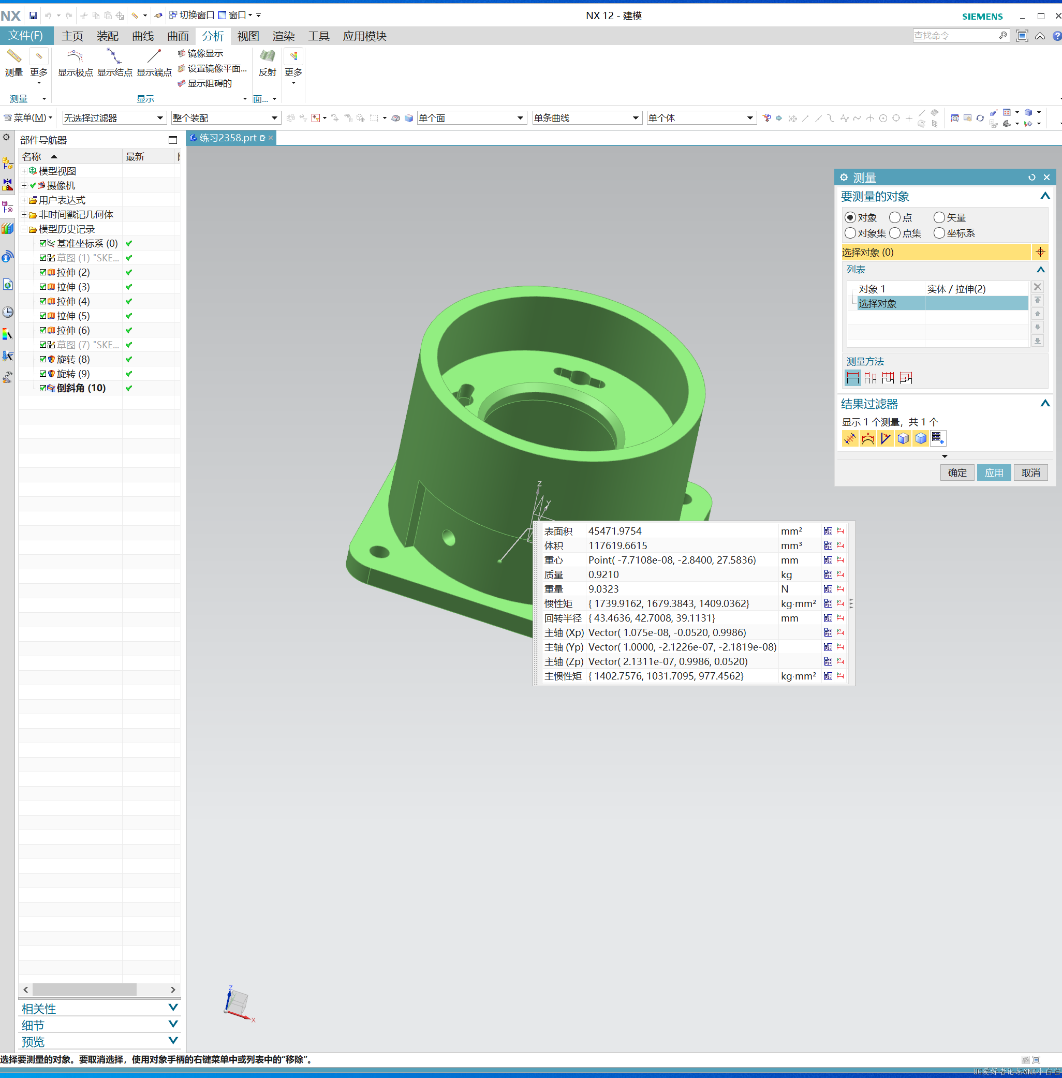Viewport: 1062px width, 1078px height.
Task: Select the 对象集 radio button
Action: click(850, 233)
